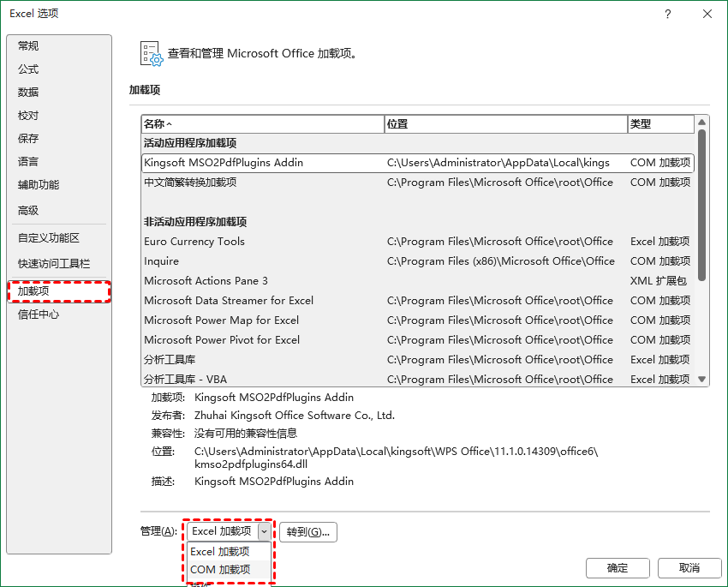Select the 分析工具库 add-in row

(418, 359)
